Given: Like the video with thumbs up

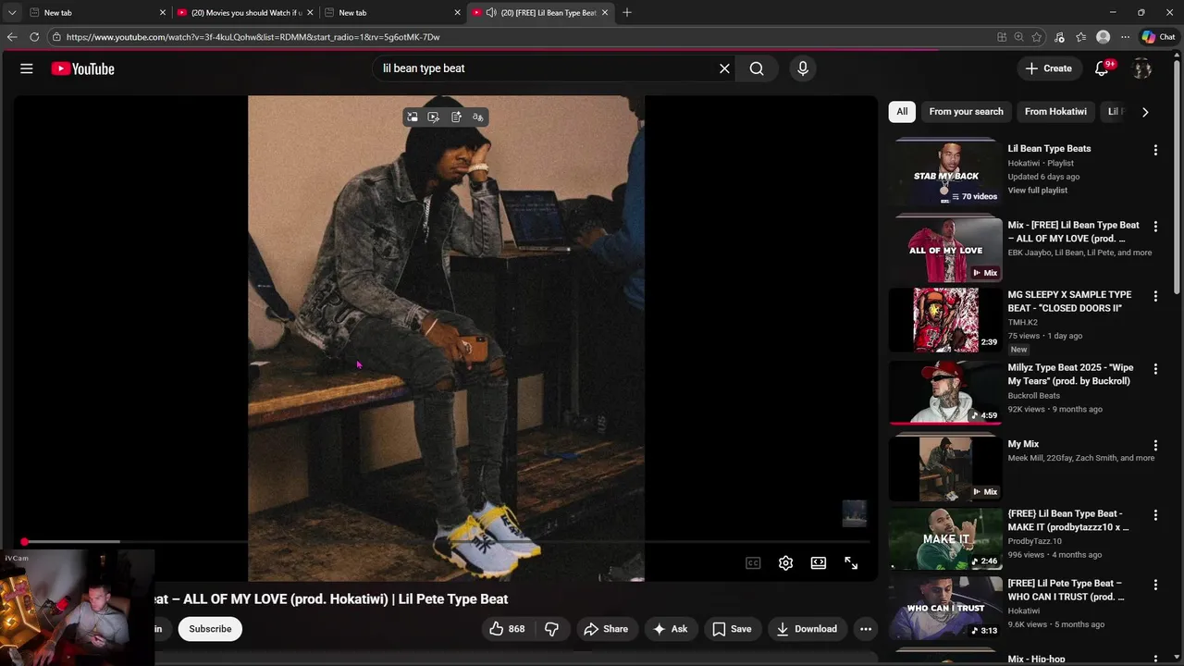Looking at the screenshot, I should (x=507, y=629).
